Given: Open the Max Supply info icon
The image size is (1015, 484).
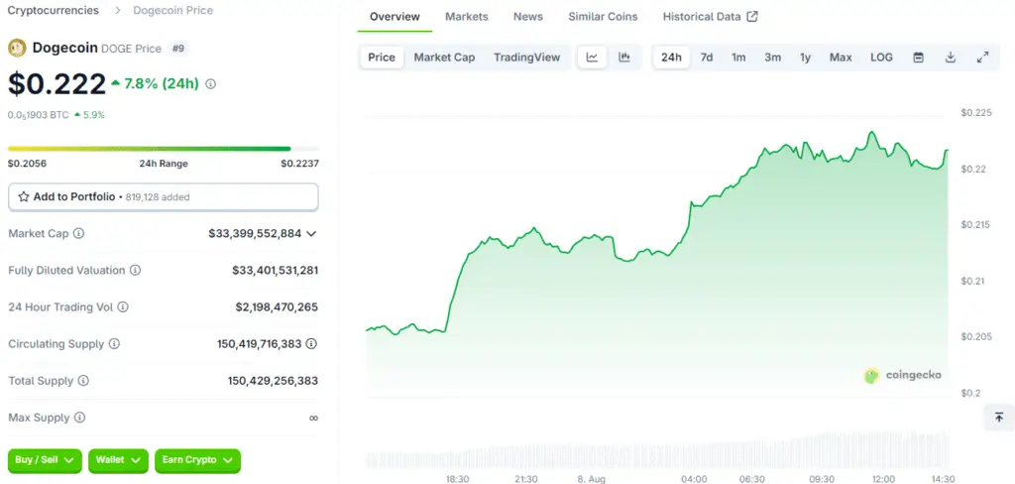Looking at the screenshot, I should pos(79,418).
